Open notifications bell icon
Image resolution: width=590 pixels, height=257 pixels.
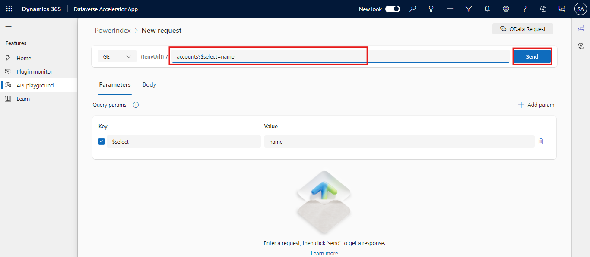tap(487, 9)
